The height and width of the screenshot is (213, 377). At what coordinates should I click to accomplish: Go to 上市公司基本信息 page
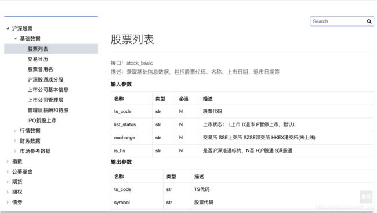point(48,90)
